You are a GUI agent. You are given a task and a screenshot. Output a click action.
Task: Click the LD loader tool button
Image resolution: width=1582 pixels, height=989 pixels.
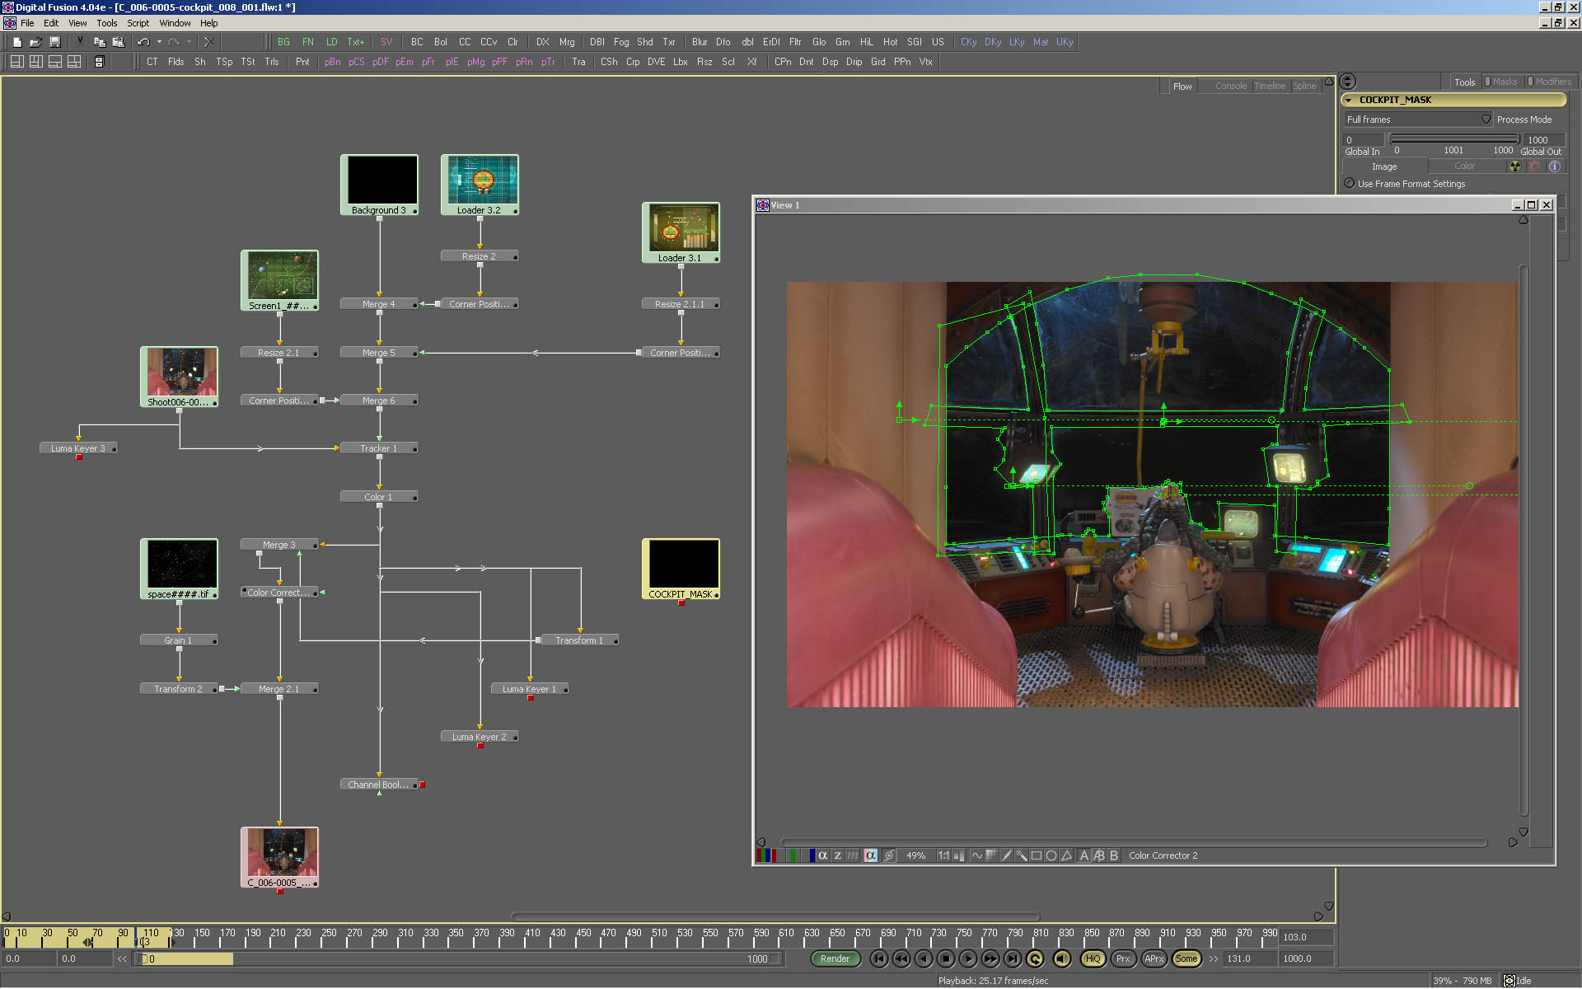pos(331,42)
